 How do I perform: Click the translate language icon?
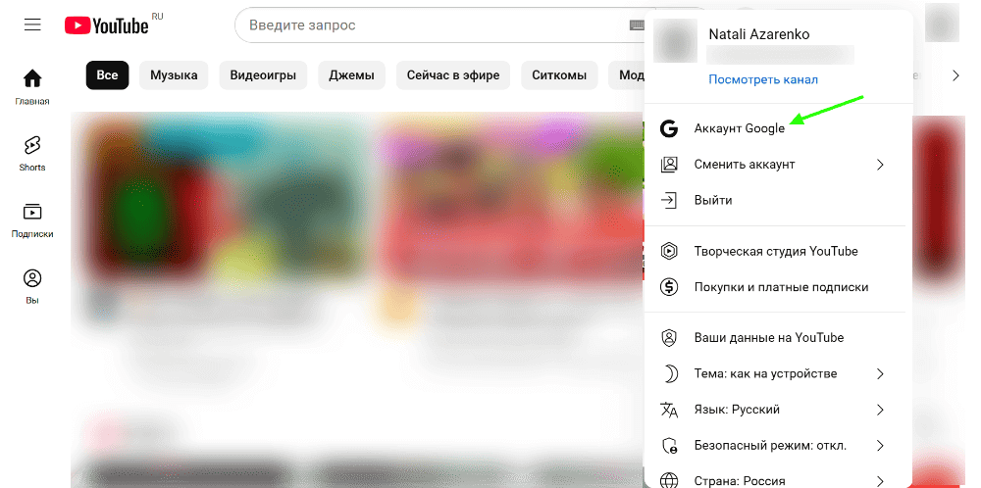(x=669, y=410)
